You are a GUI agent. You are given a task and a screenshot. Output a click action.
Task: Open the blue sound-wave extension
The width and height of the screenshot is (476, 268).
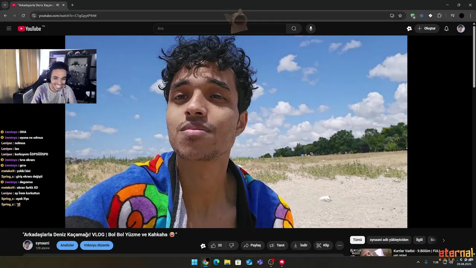tap(421, 16)
